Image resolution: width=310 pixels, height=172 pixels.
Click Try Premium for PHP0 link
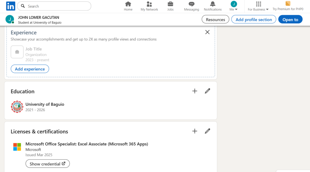coord(288,6)
